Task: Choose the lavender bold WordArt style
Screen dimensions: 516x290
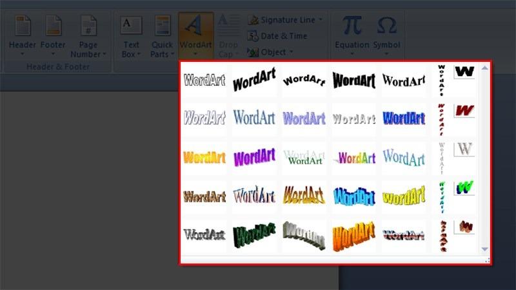Action: (x=304, y=118)
